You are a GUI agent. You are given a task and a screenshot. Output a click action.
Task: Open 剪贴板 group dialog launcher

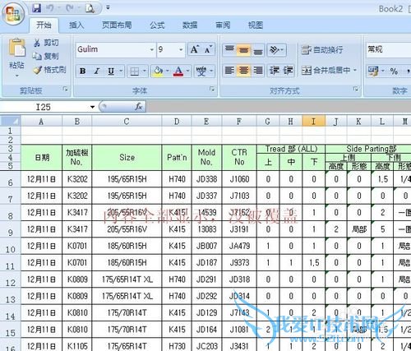(65, 89)
